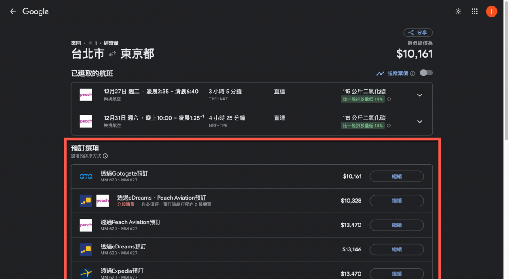Click Peach logo in 透過Peach Aviation預訂 row
509x279 pixels.
coord(86,225)
